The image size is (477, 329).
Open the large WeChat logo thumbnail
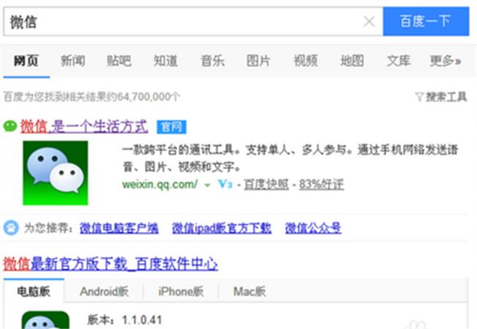[x=55, y=173]
